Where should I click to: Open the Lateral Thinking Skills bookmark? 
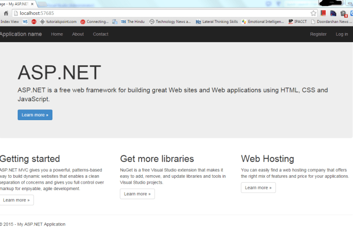coord(217,21)
